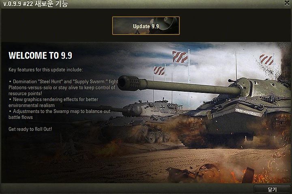
Task: Click the German cross emblem on the smaller tank
Action: coord(162,107)
